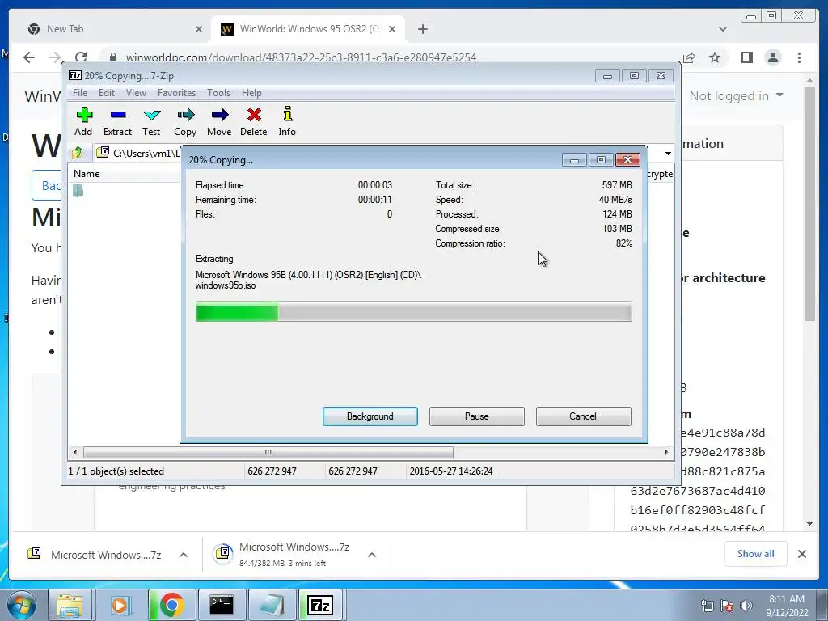828x621 pixels.
Task: Open the 7-Zip Favorites menu
Action: click(177, 93)
